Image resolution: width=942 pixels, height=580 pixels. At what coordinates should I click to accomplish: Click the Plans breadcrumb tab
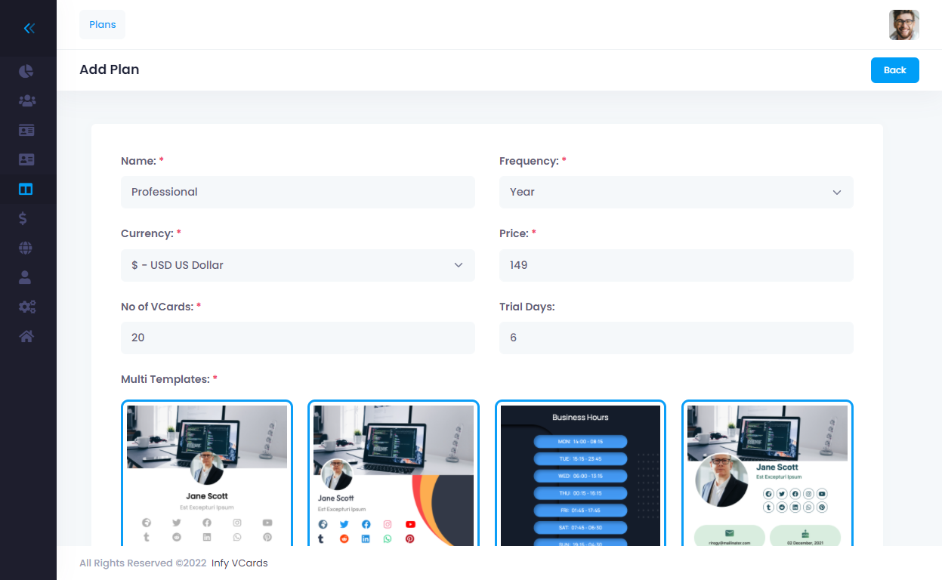point(102,25)
